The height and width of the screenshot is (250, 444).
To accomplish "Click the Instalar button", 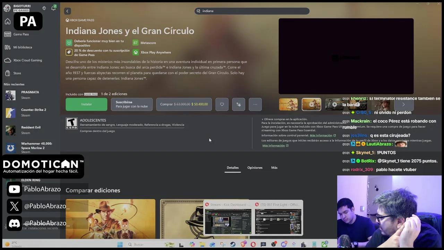I will pyautogui.click(x=86, y=104).
